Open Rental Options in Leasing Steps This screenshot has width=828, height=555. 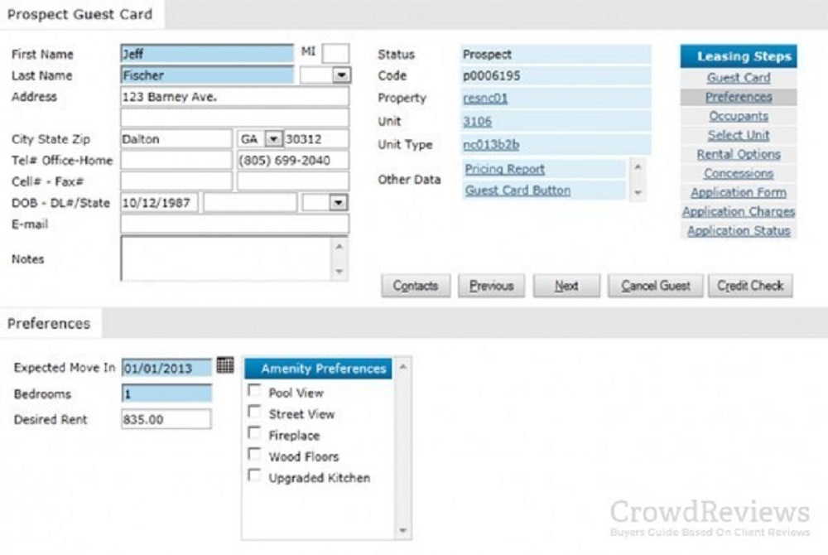click(x=738, y=154)
